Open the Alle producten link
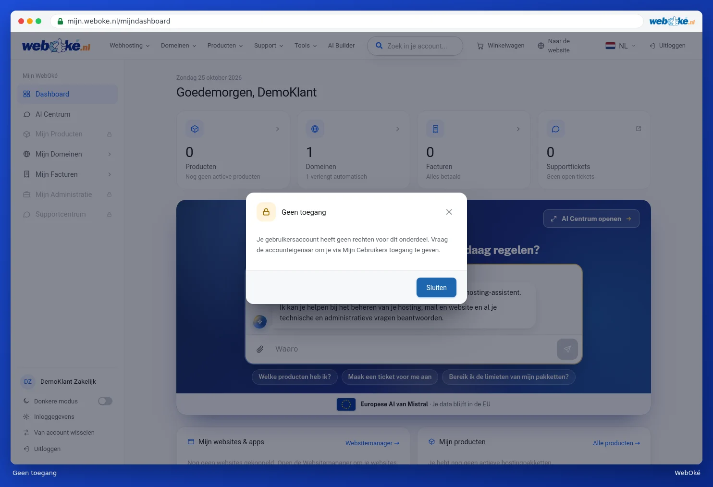Image resolution: width=713 pixels, height=487 pixels. 616,443
